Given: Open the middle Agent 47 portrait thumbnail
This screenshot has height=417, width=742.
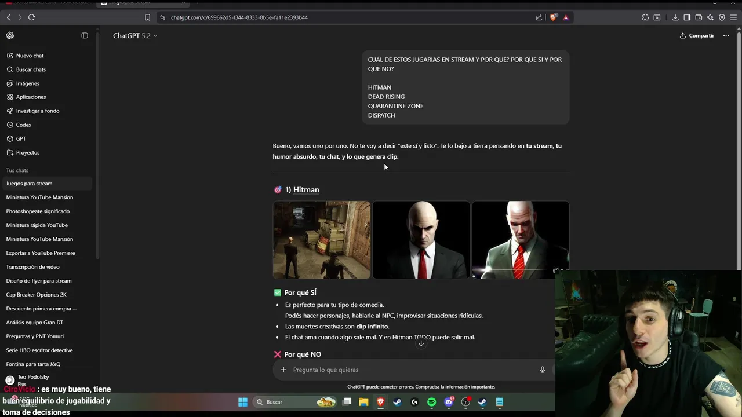Looking at the screenshot, I should point(421,240).
